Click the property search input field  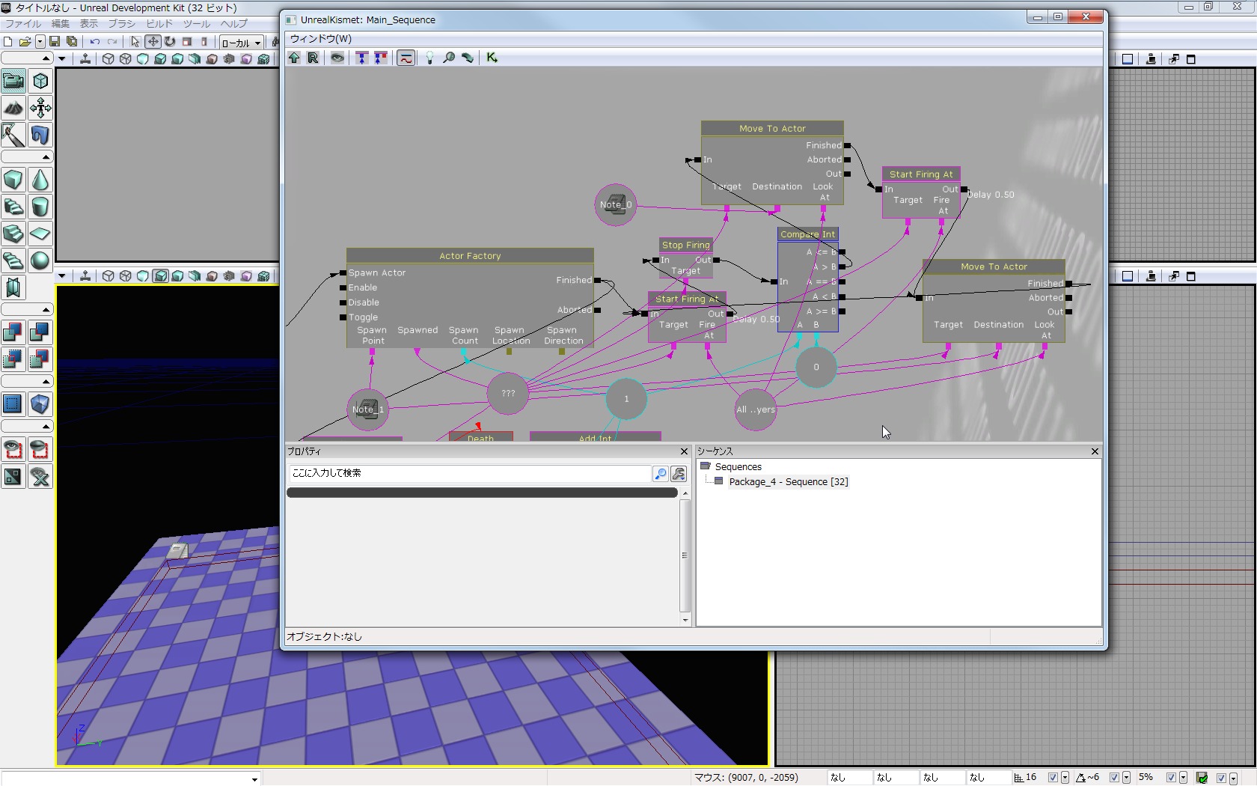tap(470, 473)
